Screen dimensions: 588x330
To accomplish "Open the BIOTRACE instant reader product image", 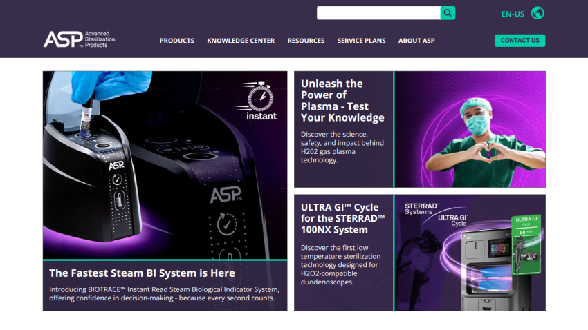I will [165, 165].
